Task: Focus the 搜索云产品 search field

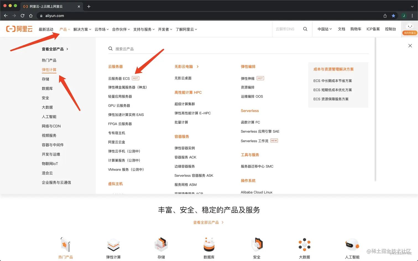Action: (238, 49)
